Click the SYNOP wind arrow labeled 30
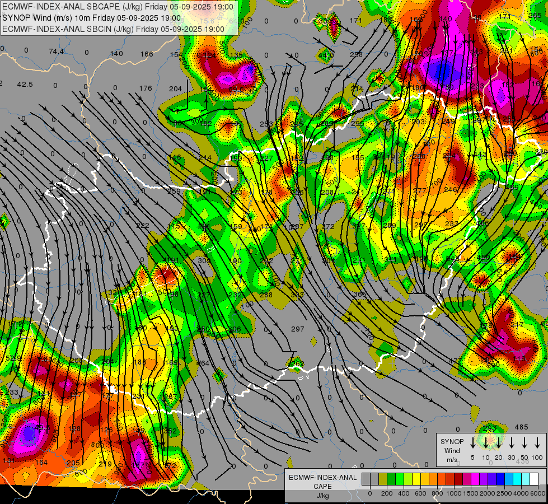Screen dimensions: 548x504 pyautogui.click(x=511, y=443)
